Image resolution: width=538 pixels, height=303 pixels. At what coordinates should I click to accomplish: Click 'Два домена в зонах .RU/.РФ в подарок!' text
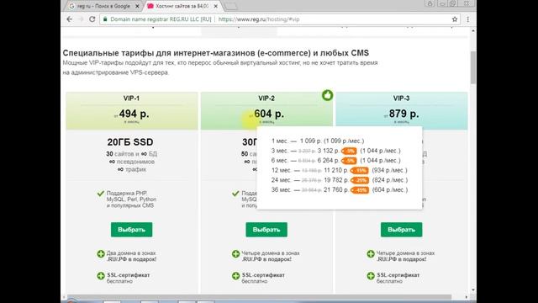(x=131, y=256)
